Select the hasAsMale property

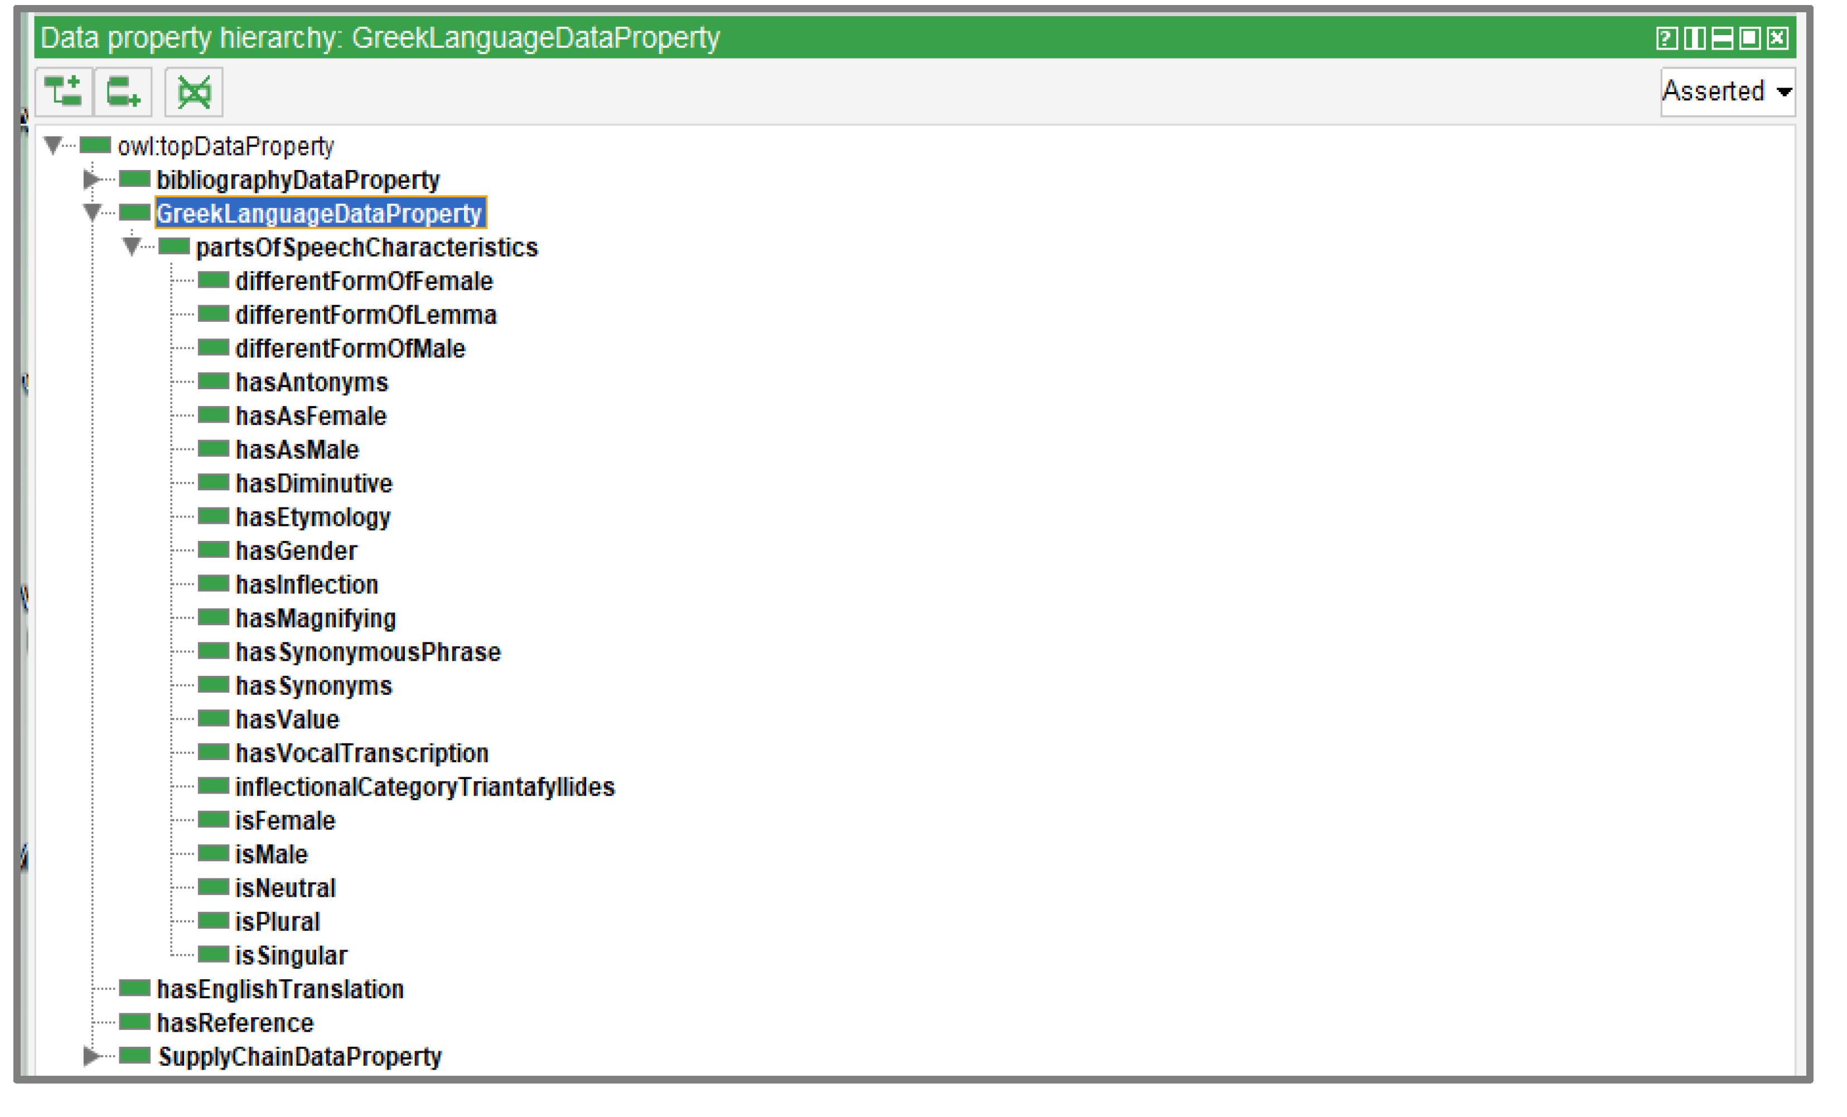point(297,450)
